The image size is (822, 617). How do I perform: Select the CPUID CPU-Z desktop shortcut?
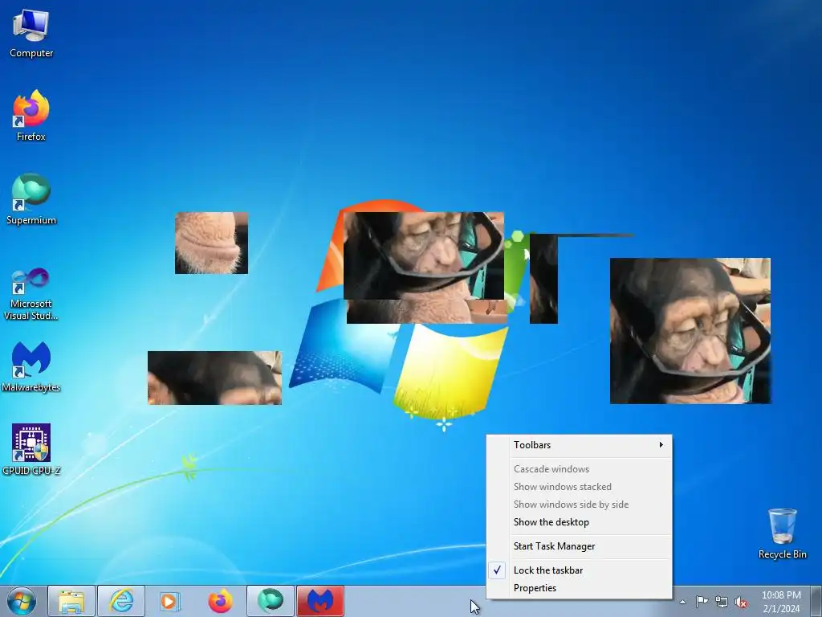(x=31, y=450)
